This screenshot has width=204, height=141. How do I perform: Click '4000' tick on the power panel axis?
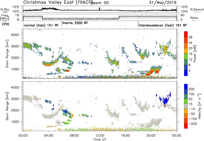(x=15, y=35)
